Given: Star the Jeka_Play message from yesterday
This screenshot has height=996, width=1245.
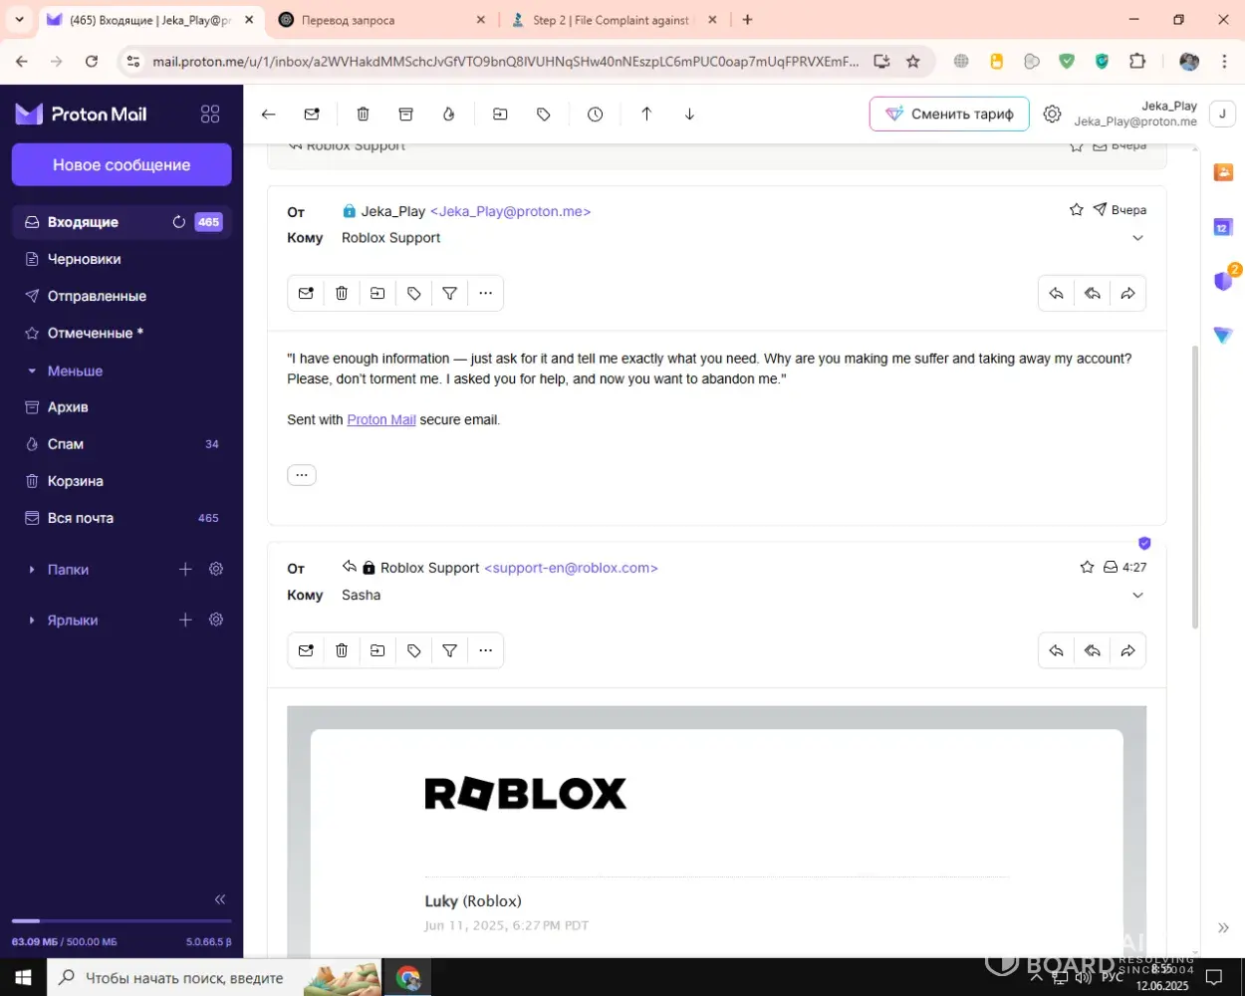Looking at the screenshot, I should point(1076,210).
